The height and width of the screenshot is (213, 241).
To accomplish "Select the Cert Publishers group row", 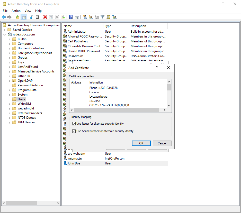I will click(115, 41).
